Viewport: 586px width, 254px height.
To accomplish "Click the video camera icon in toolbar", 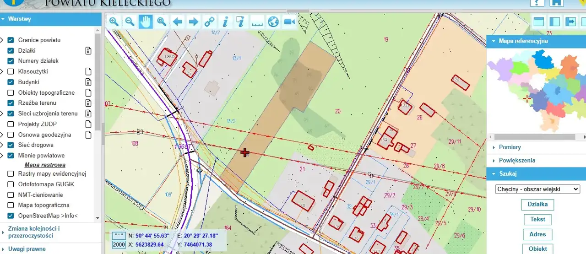I will (289, 22).
